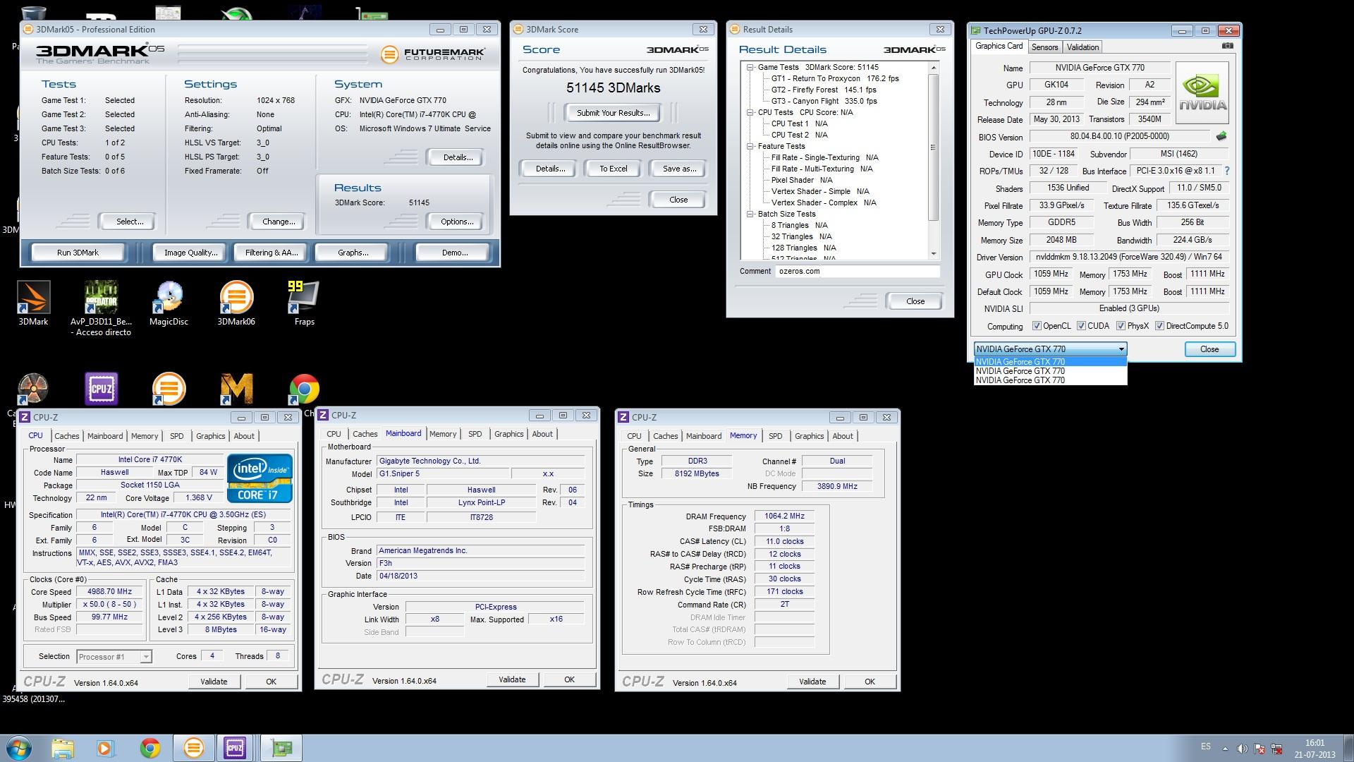Click the language indicator ES in taskbar
Screen dimensions: 1354x762
[1206, 746]
